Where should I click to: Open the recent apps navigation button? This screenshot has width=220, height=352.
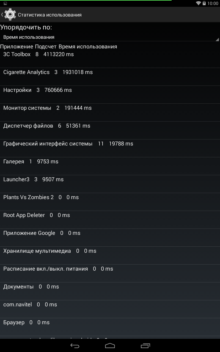[145, 345]
